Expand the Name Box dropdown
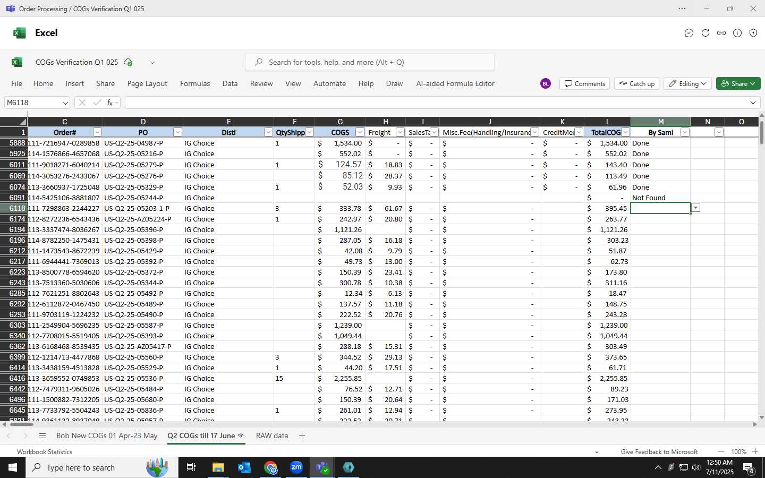765x478 pixels. click(x=65, y=103)
